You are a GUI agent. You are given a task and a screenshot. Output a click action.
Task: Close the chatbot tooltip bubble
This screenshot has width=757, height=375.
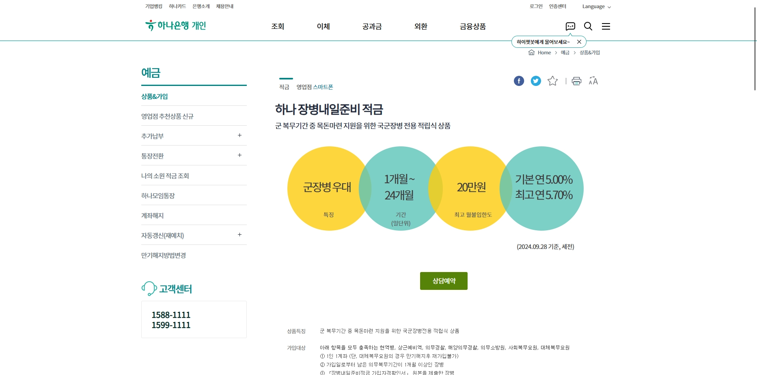coord(579,42)
